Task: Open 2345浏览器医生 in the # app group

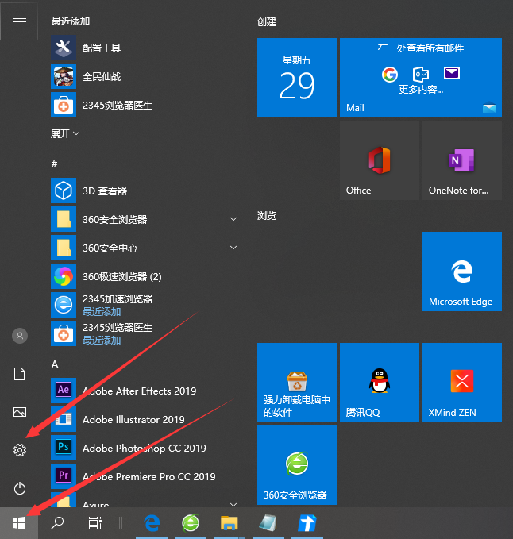Action: tap(145, 333)
